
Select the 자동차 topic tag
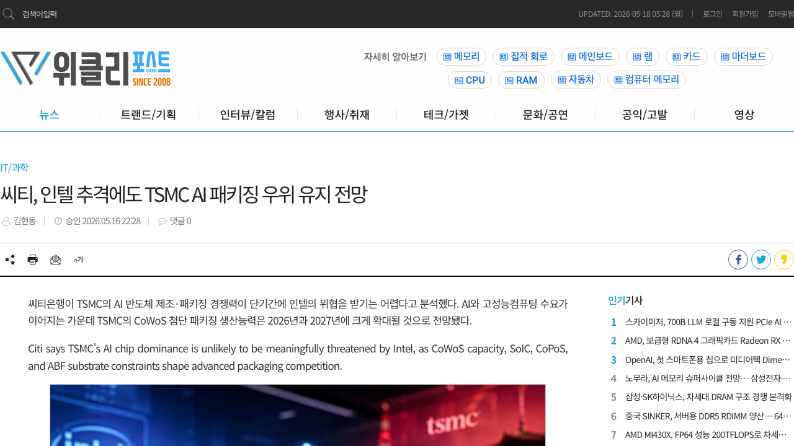[x=576, y=80]
